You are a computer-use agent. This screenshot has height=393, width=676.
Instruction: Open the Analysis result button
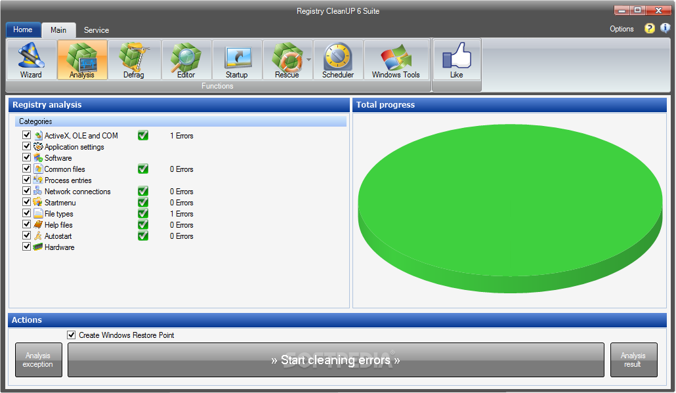tap(634, 360)
